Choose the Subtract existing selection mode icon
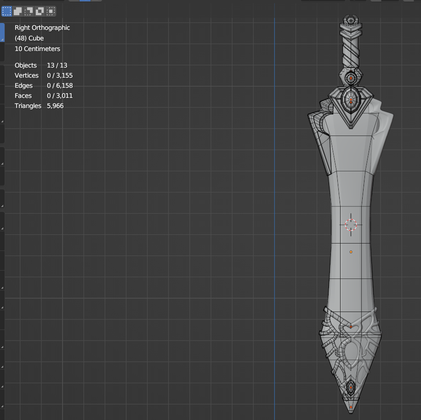Image resolution: width=421 pixels, height=420 pixels. click(x=29, y=11)
